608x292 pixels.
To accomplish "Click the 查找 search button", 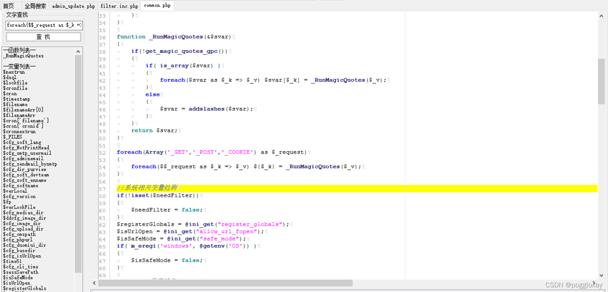I will tap(43, 37).
